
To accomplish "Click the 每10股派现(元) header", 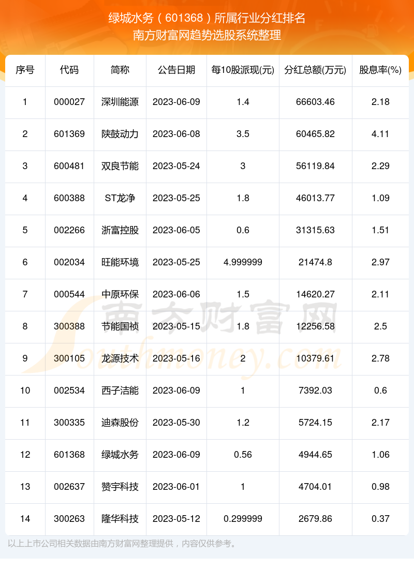I will coord(243,70).
